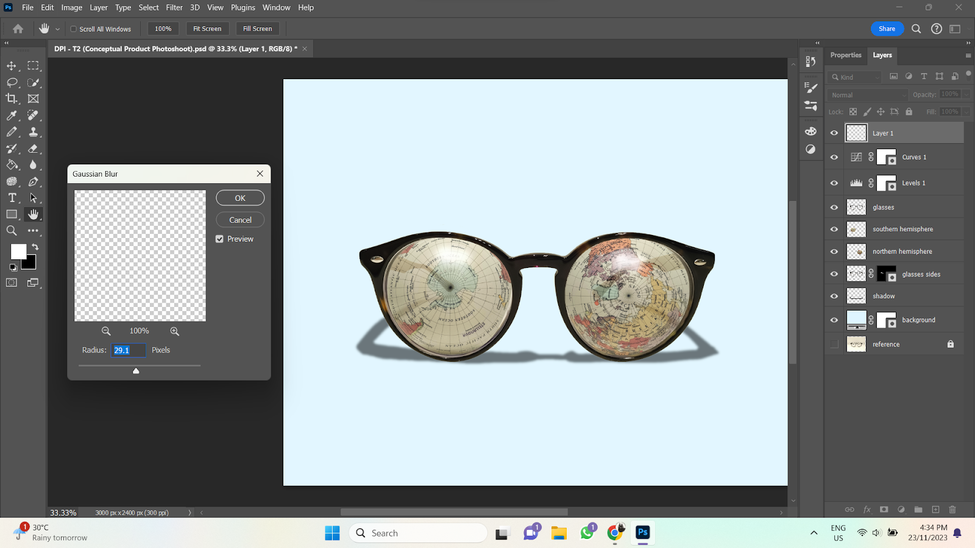975x548 pixels.
Task: Click the black background color swatch
Action: (30, 263)
